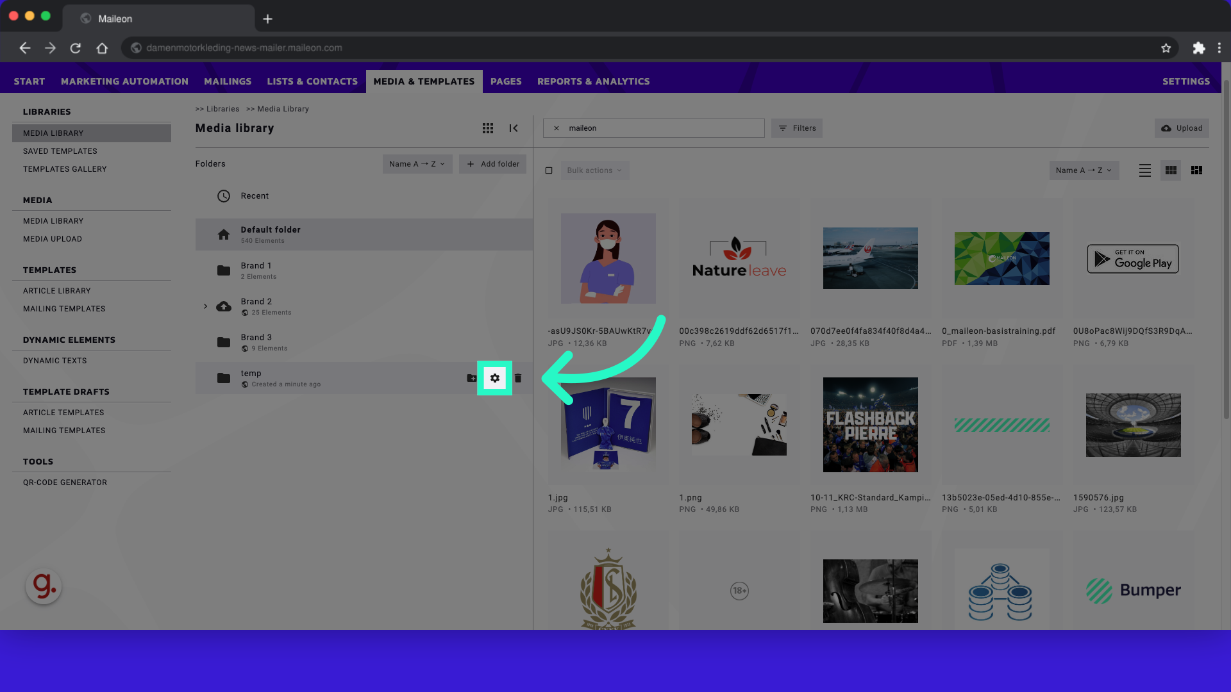Viewport: 1231px width, 692px height.
Task: Click 0_maileon-basistraining.pdf file name
Action: click(998, 331)
